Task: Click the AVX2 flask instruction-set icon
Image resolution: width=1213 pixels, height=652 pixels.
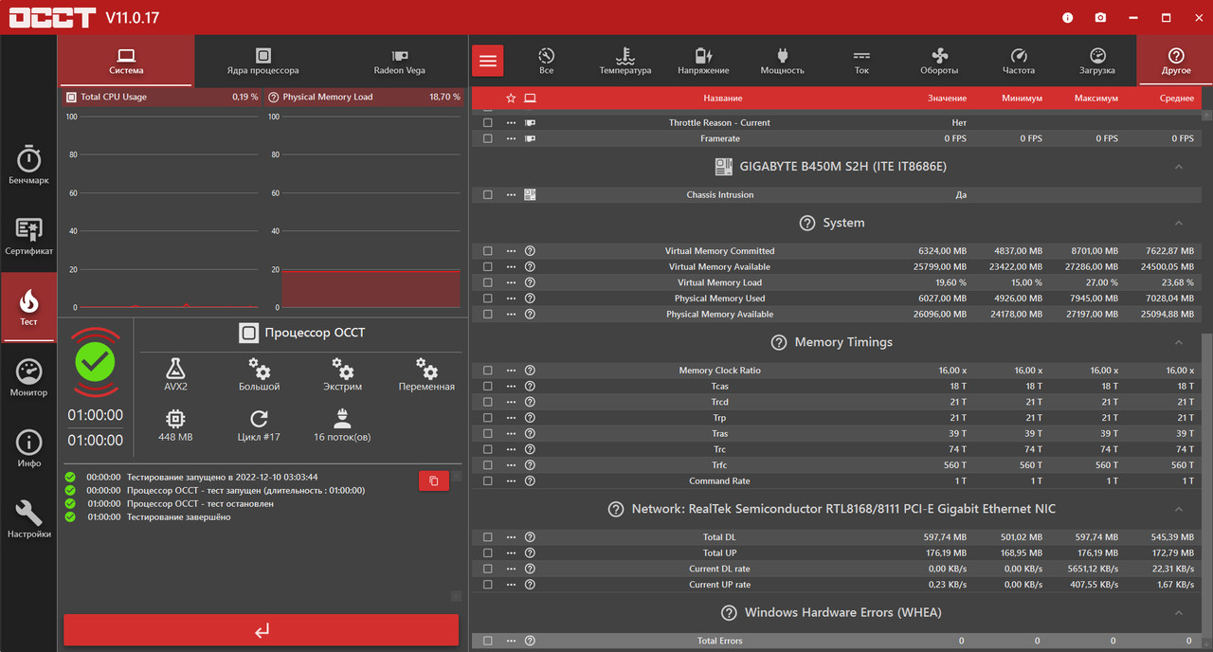Action: 175,368
